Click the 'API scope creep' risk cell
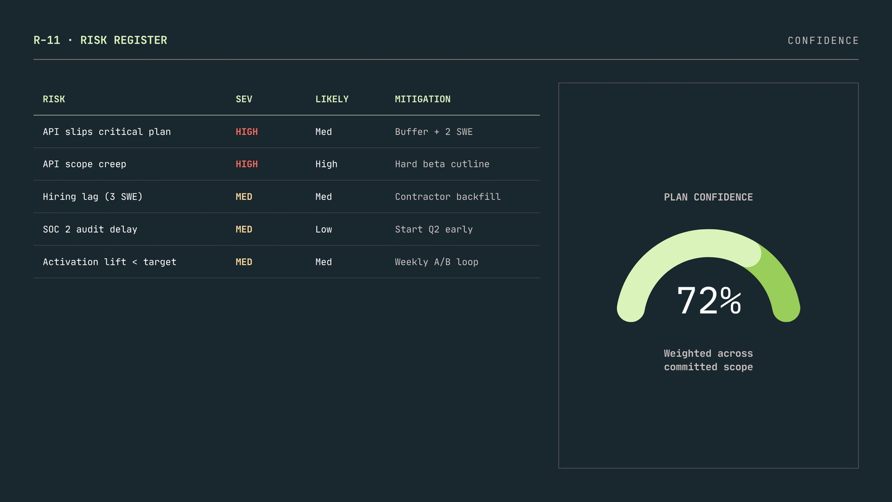Viewport: 892px width, 502px height. (x=85, y=164)
